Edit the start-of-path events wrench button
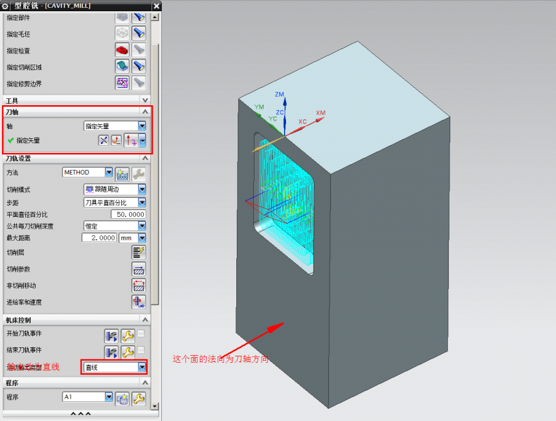This screenshot has height=421, width=556. click(127, 334)
